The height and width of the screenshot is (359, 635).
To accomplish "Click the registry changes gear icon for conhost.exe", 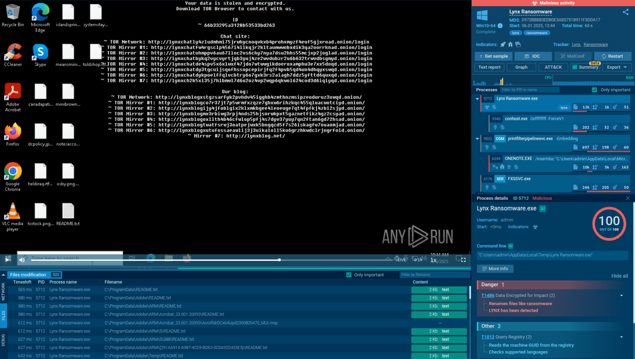I will pyautogui.click(x=615, y=127).
